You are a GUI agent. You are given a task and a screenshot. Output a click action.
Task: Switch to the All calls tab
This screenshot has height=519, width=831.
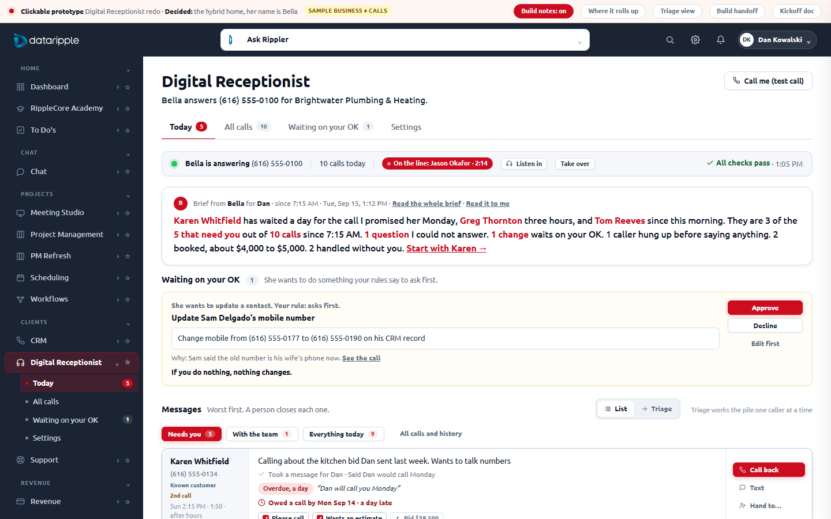pyautogui.click(x=247, y=127)
